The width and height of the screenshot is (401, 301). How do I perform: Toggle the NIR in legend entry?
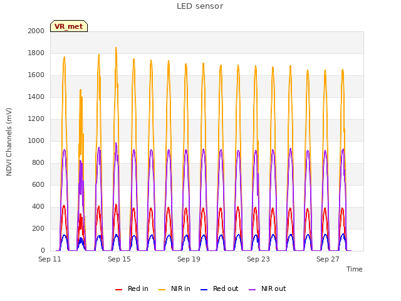(174, 288)
